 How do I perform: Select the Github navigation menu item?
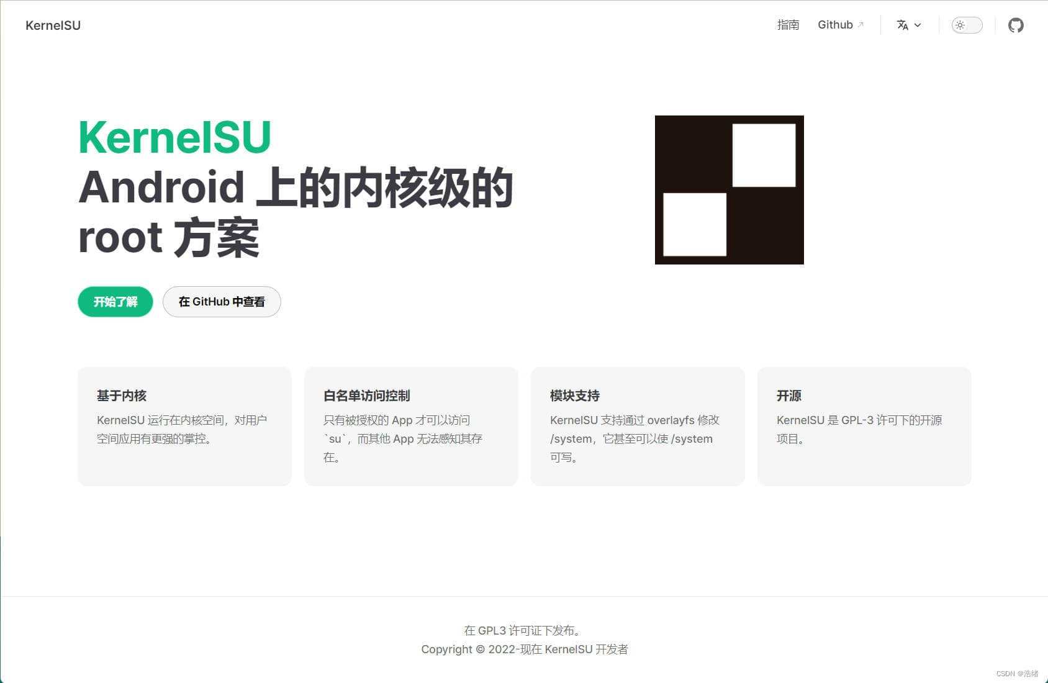[x=835, y=25]
